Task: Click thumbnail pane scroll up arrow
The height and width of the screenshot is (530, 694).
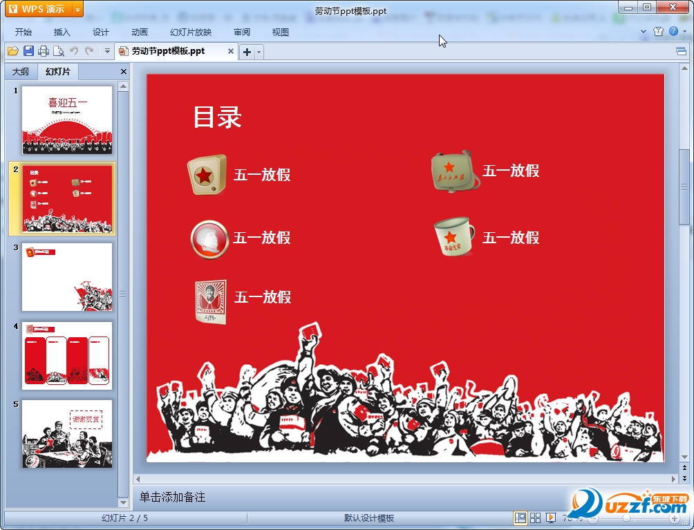Action: pos(124,86)
